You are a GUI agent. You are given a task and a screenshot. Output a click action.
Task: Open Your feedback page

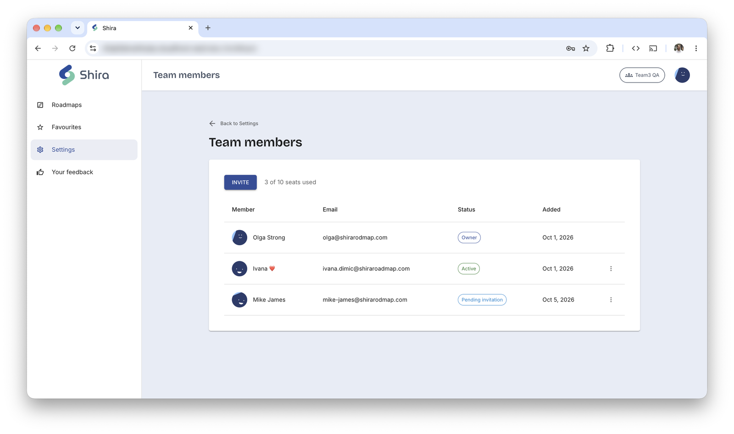coord(84,172)
